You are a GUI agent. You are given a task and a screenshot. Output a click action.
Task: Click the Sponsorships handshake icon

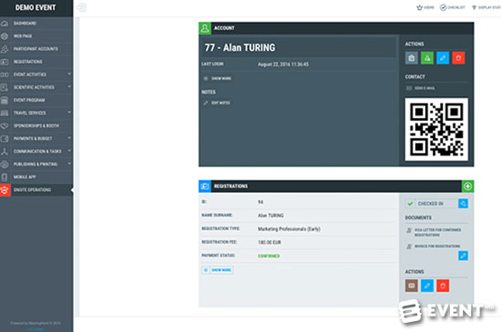pos(5,126)
